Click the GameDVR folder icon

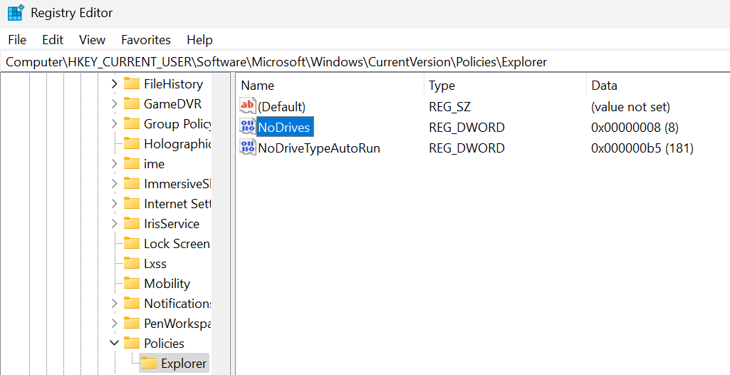pyautogui.click(x=132, y=104)
